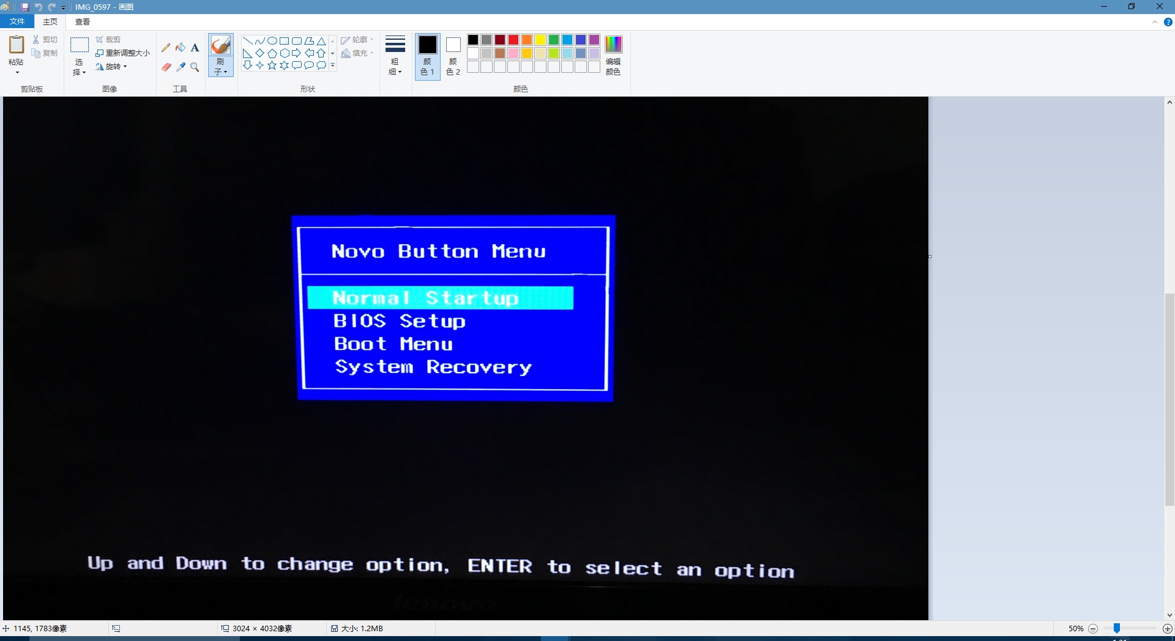Select Color 1 (颜色 1) as the active color

tap(428, 56)
